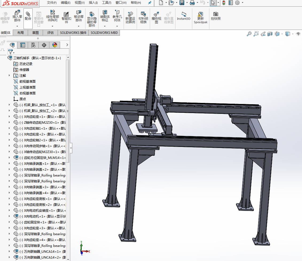Expand 机架_默认_按加工_<1> component
The image size is (302, 261).
tap(9, 105)
